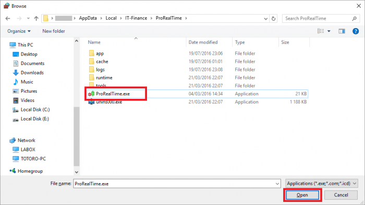Sort by Name column header
The width and height of the screenshot is (365, 205).
point(94,42)
